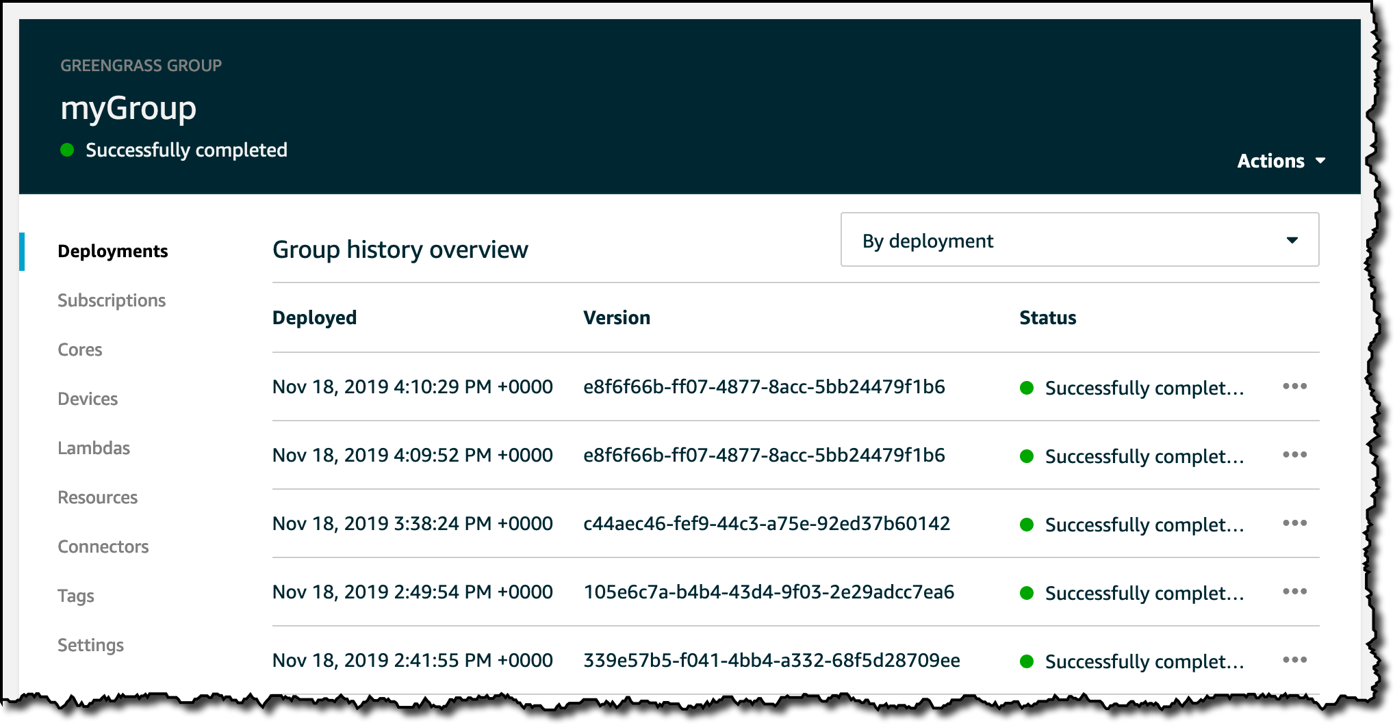1395x725 pixels.
Task: Open the Settings sidebar item
Action: (x=90, y=645)
